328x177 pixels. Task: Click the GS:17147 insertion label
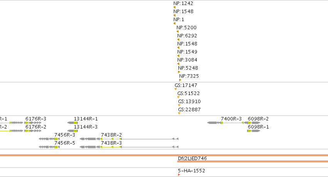[186, 85]
